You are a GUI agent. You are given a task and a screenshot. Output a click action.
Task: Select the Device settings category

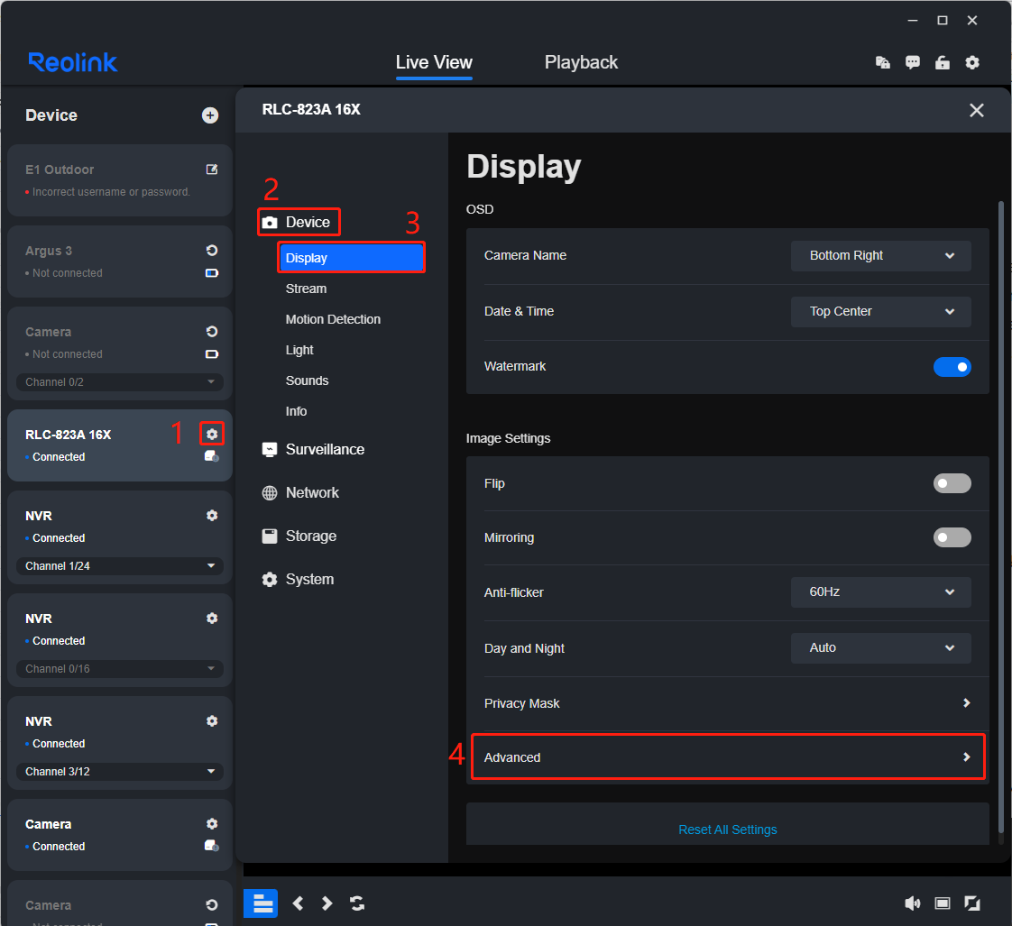point(299,222)
